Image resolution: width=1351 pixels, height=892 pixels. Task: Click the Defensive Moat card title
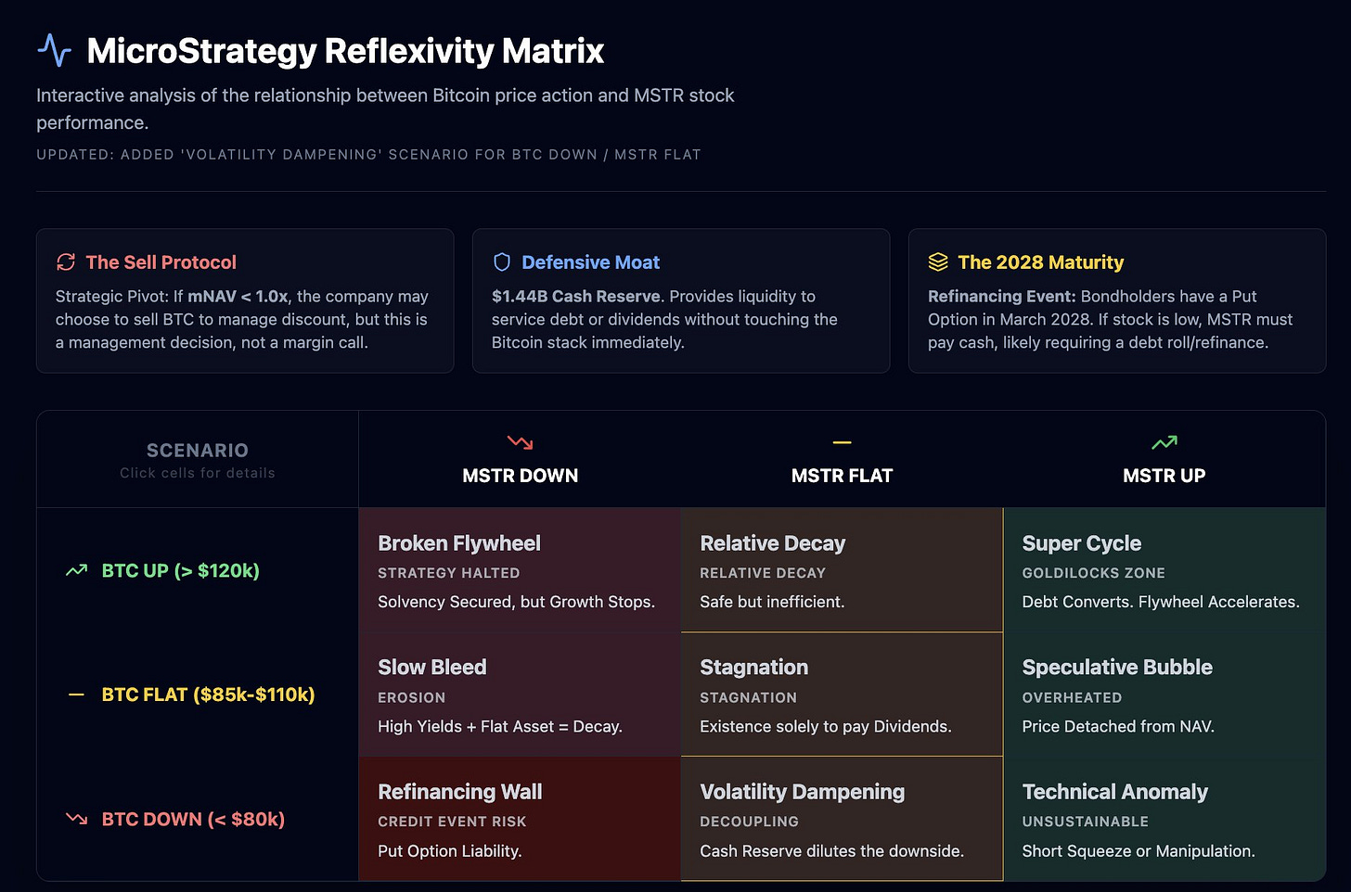click(590, 262)
